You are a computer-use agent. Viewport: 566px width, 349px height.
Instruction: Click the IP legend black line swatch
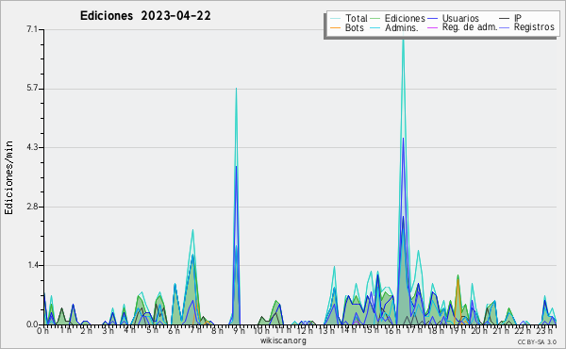505,18
